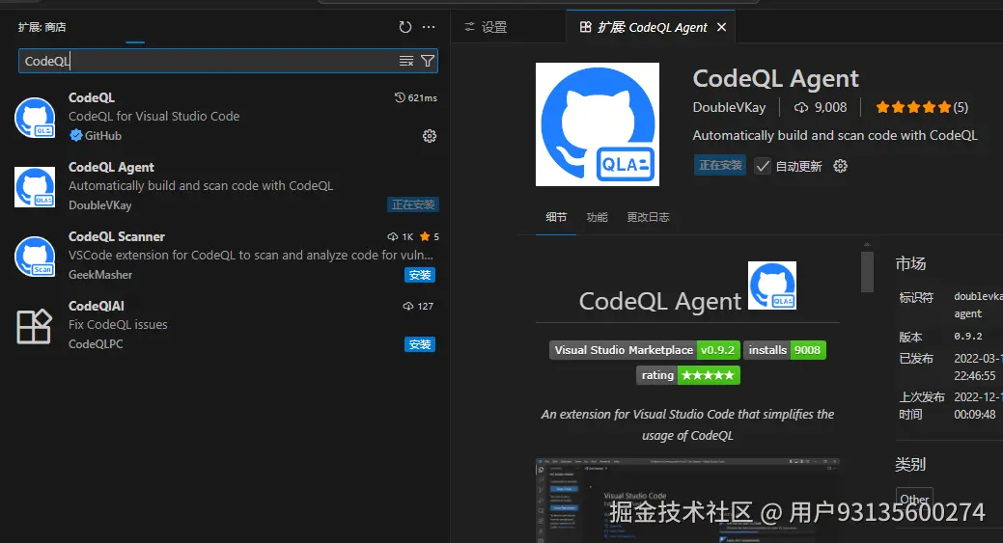Click the 621ms activation time indicator

416,97
